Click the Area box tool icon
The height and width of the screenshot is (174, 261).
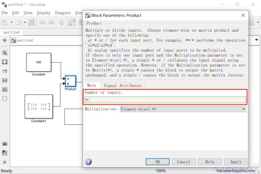click(x=5, y=99)
